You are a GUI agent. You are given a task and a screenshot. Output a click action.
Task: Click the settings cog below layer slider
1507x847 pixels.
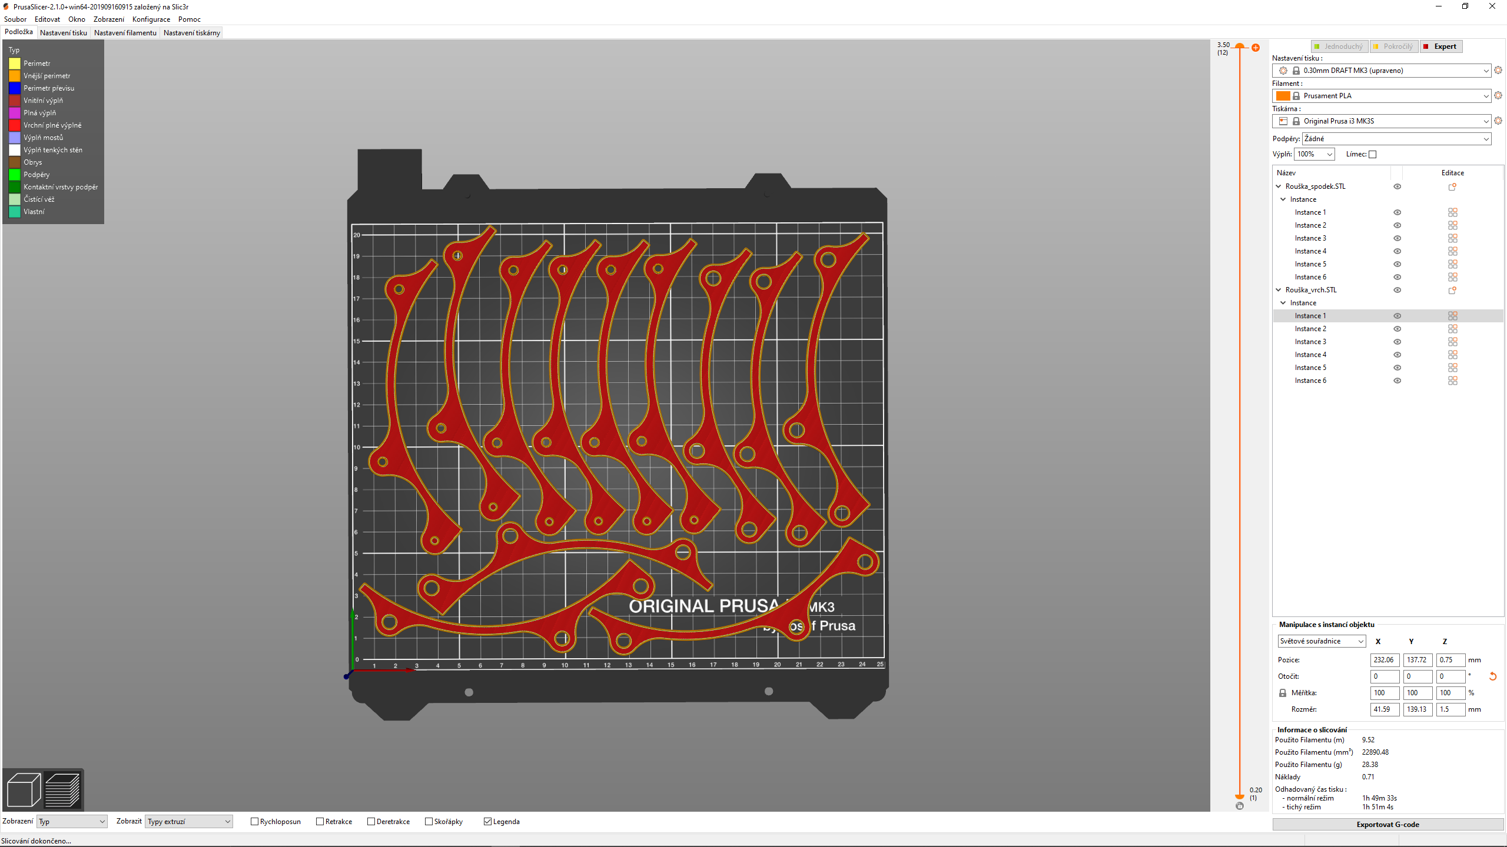1240,806
